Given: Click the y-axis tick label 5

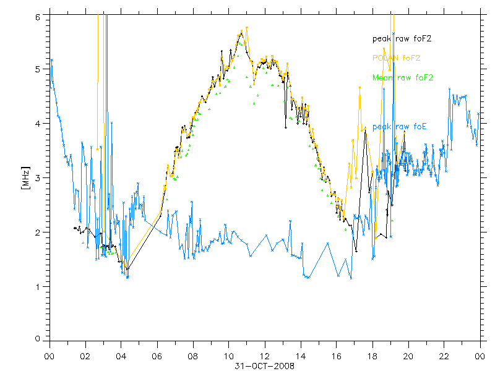Looking at the screenshot, I should [38, 69].
